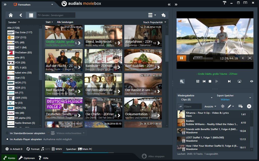The image size is (259, 161).
Task: Click the playlist Filtern input field
Action: (x=192, y=106)
